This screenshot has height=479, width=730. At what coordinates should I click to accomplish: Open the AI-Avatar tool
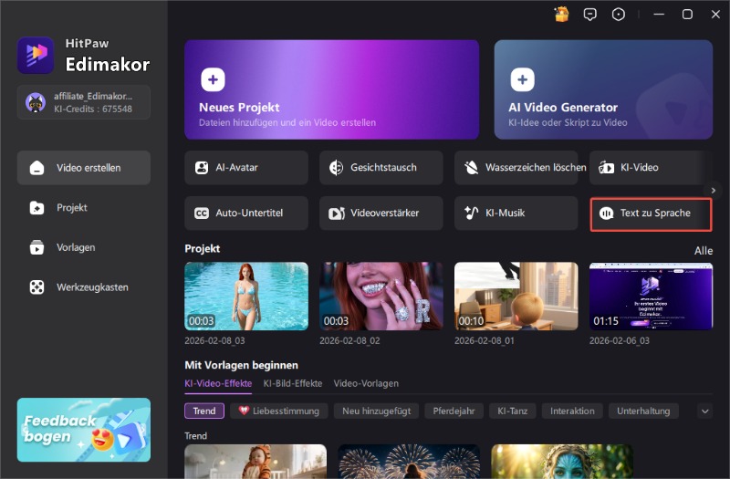click(x=246, y=168)
